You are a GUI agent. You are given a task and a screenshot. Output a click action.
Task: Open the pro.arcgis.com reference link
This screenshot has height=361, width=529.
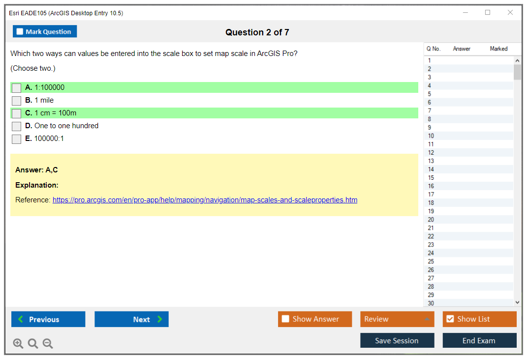(x=205, y=200)
